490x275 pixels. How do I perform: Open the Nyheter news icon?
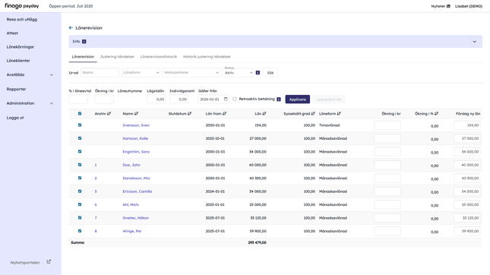tap(448, 6)
